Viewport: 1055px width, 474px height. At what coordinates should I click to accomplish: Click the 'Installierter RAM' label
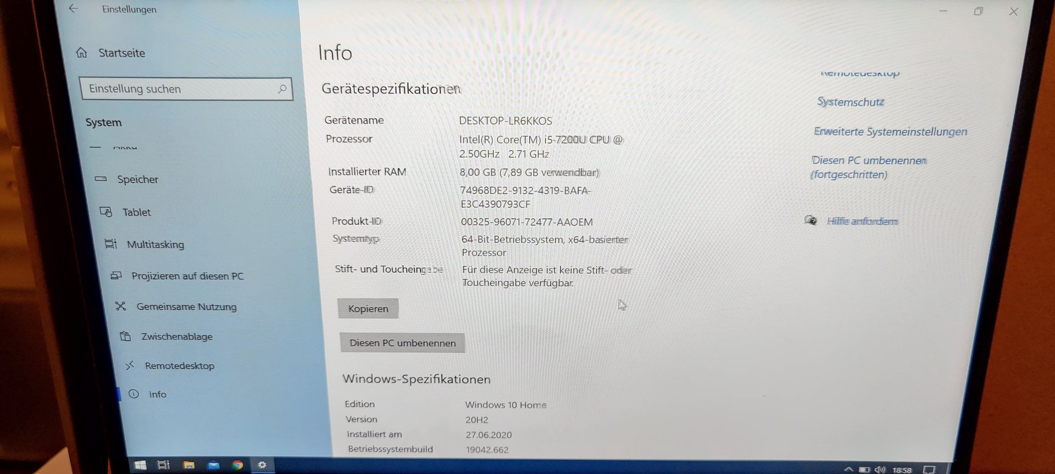tap(367, 172)
